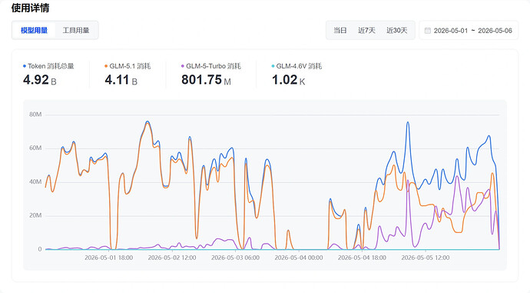Click the end date 2026-05-06 field
Viewport: 530px width, 293px height.
[x=495, y=31]
